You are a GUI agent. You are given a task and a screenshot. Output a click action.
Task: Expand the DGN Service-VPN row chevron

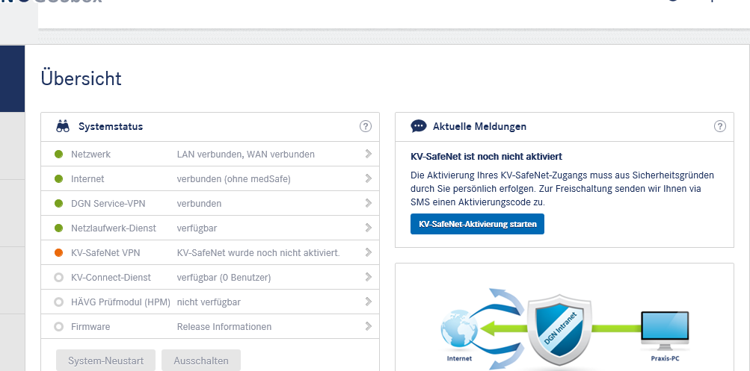[x=368, y=203]
